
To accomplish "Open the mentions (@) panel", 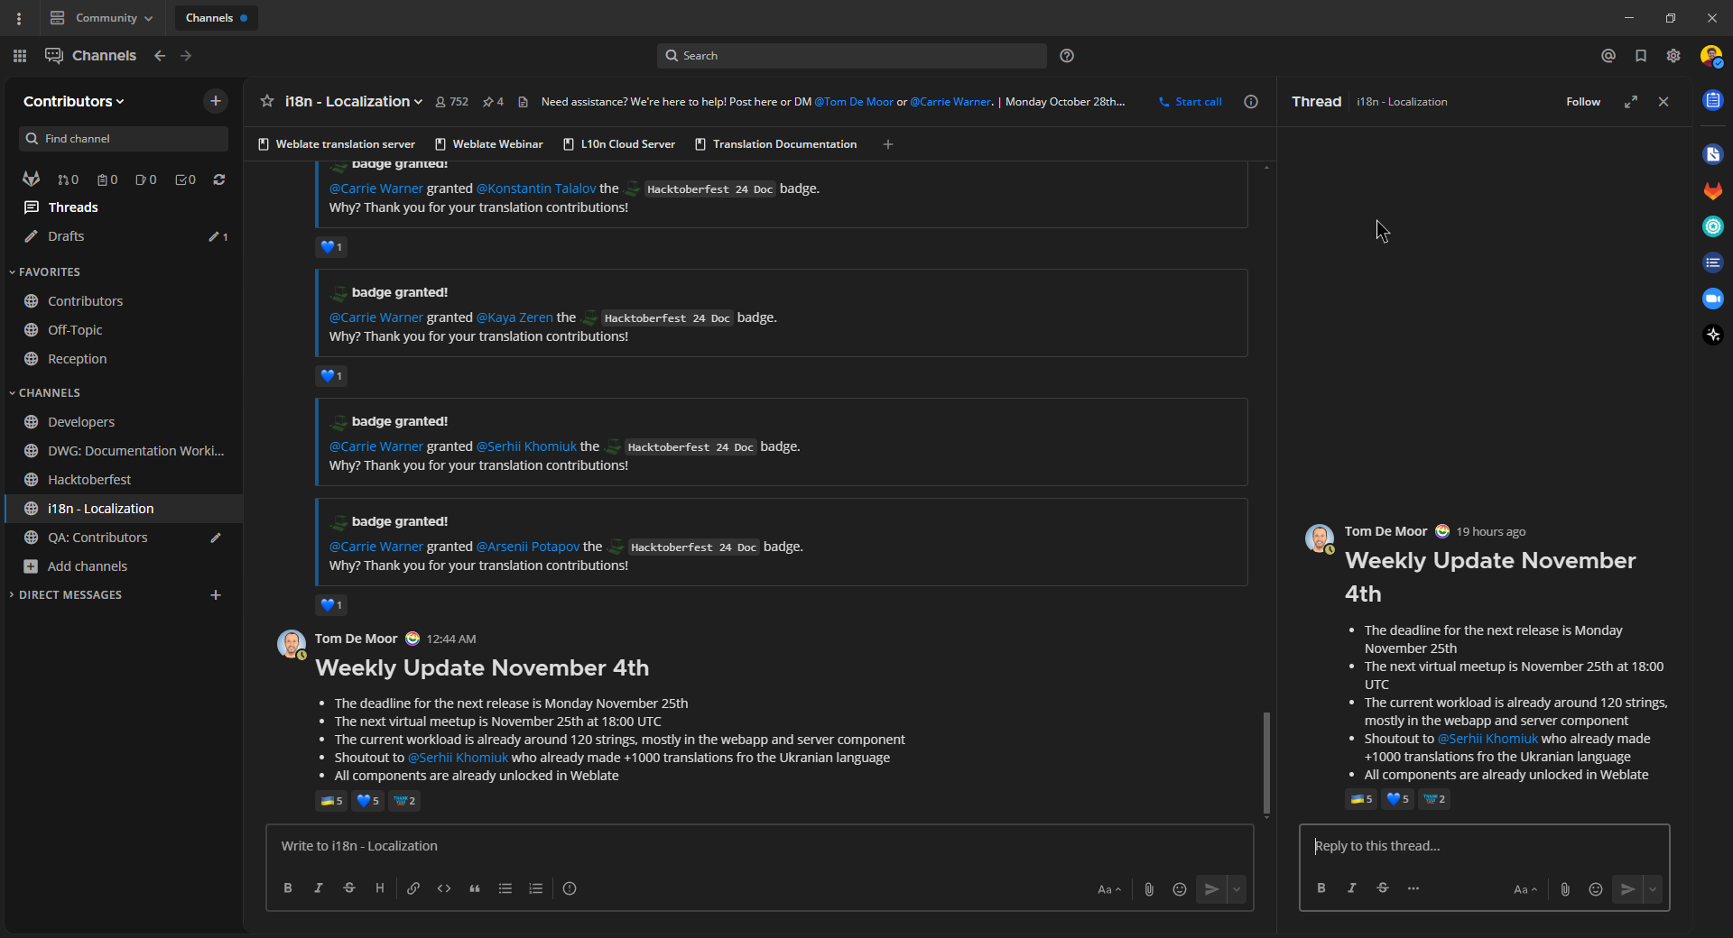I will [1608, 55].
